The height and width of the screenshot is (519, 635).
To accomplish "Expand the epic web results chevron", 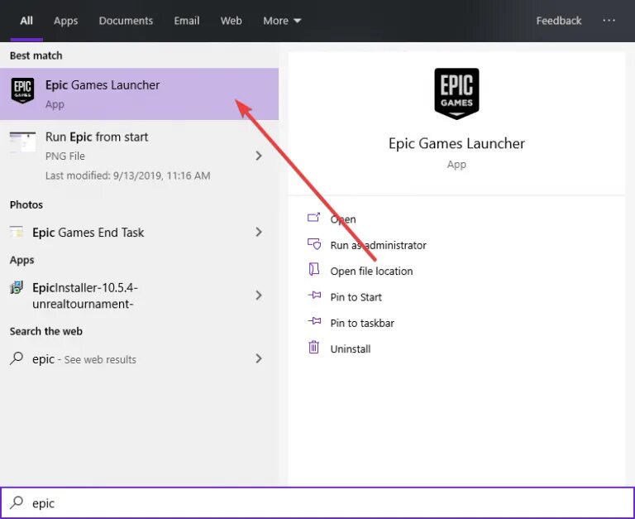I will pyautogui.click(x=259, y=358).
